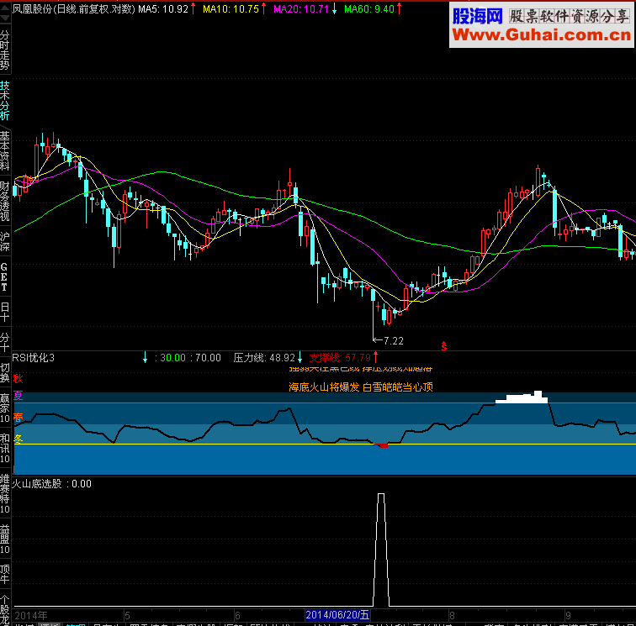Click the 分十 sidebar button
636x626 pixels.
[x=5, y=342]
